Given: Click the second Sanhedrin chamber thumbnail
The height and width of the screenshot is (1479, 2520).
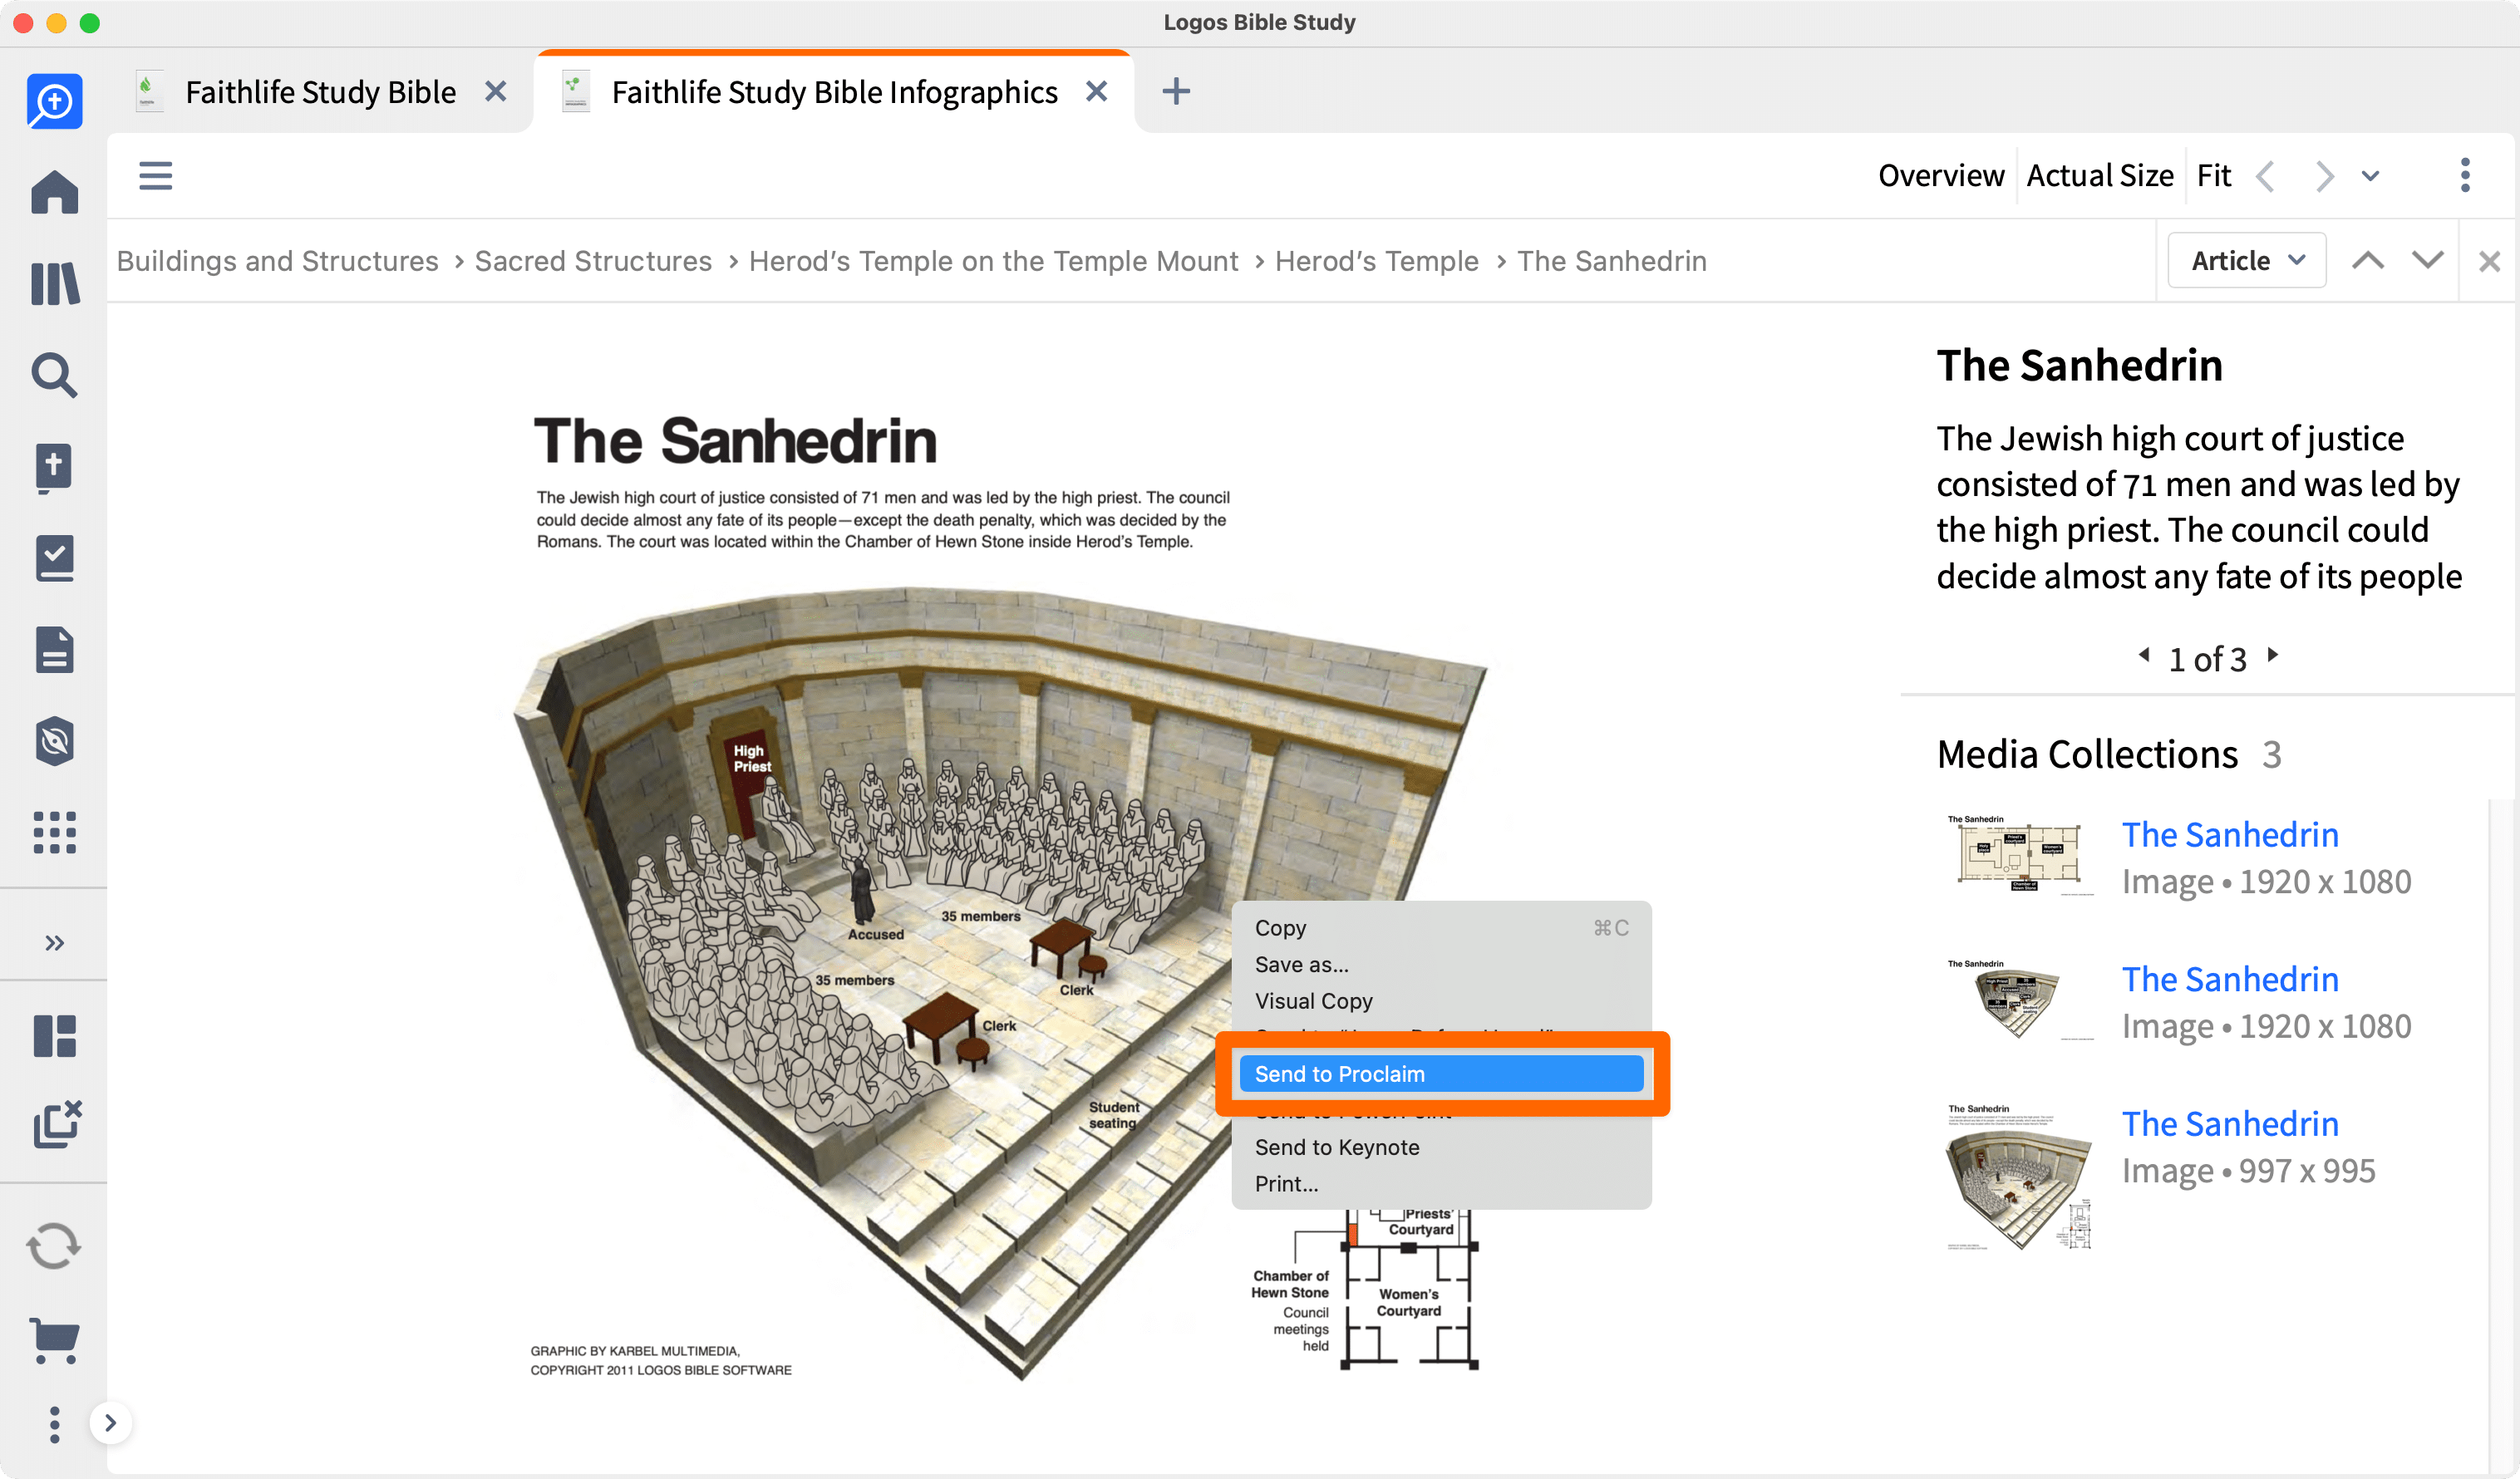Looking at the screenshot, I should click(x=2019, y=1001).
